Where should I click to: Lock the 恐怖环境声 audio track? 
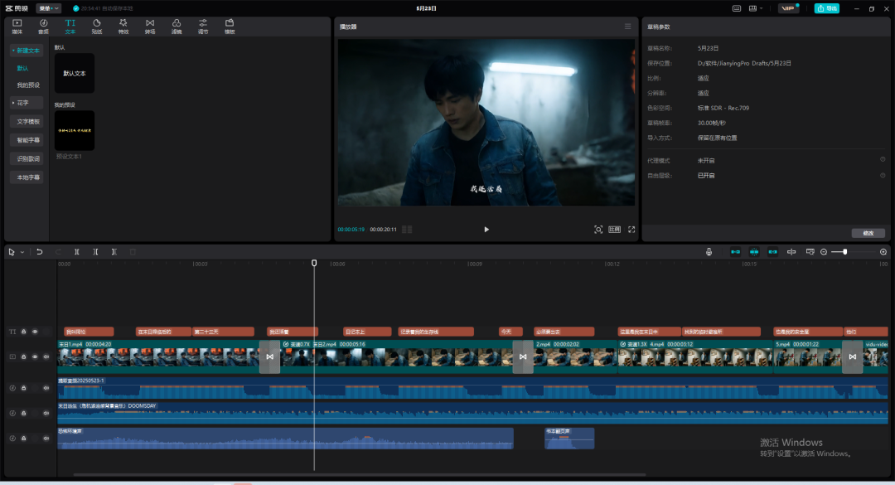(x=23, y=438)
